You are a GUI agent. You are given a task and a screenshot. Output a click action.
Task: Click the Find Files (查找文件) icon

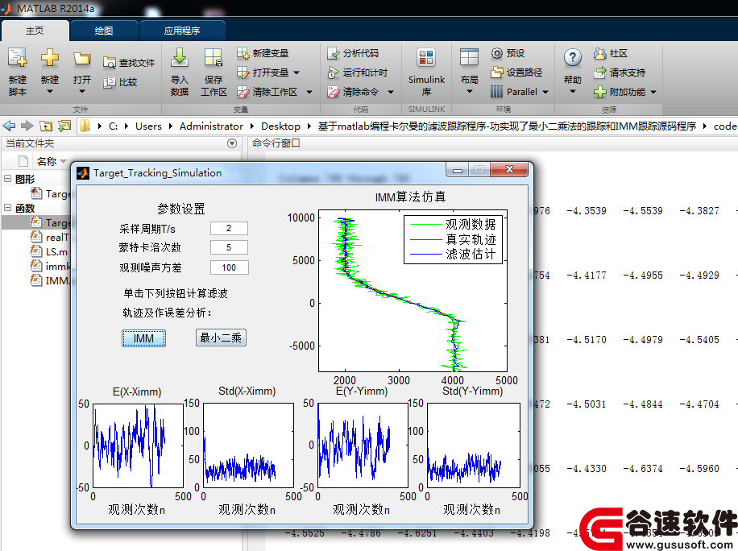(110, 63)
